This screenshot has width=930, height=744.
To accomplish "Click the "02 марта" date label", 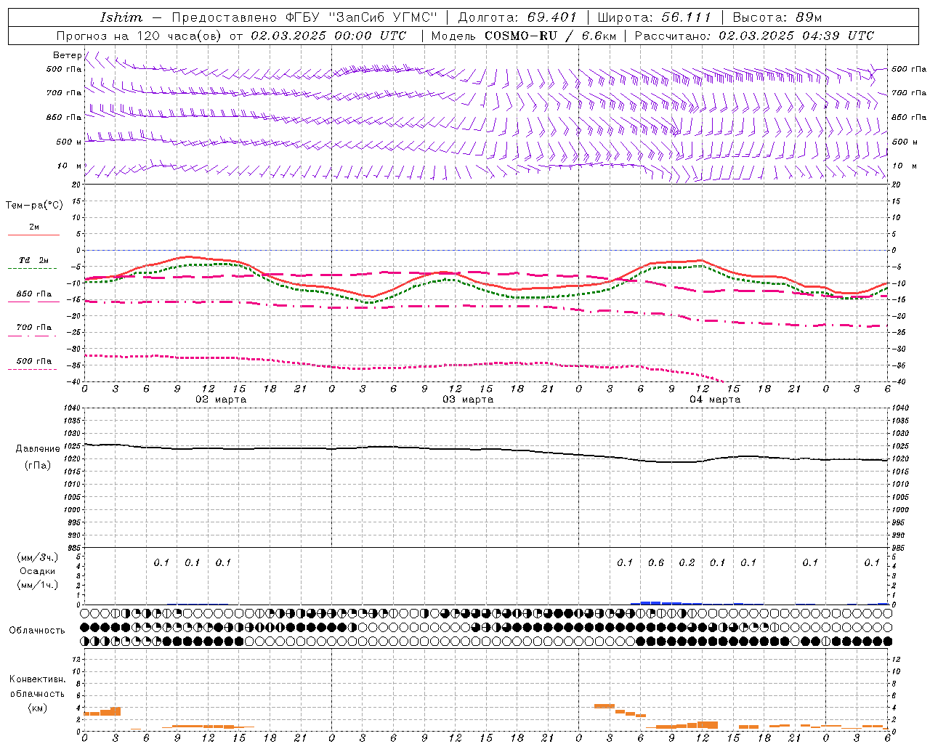I will (222, 400).
